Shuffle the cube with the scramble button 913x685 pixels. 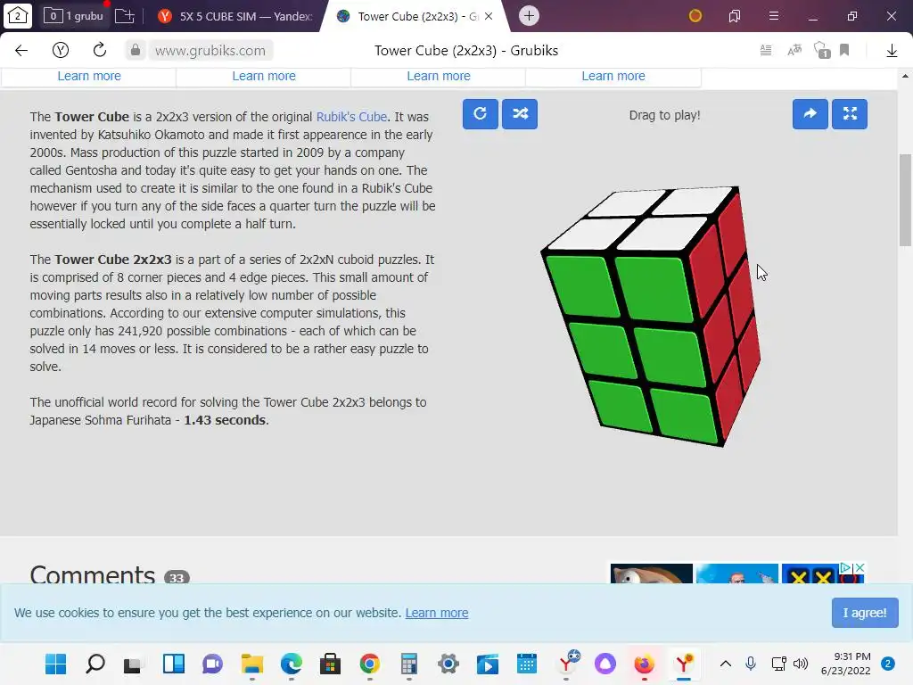click(x=520, y=114)
